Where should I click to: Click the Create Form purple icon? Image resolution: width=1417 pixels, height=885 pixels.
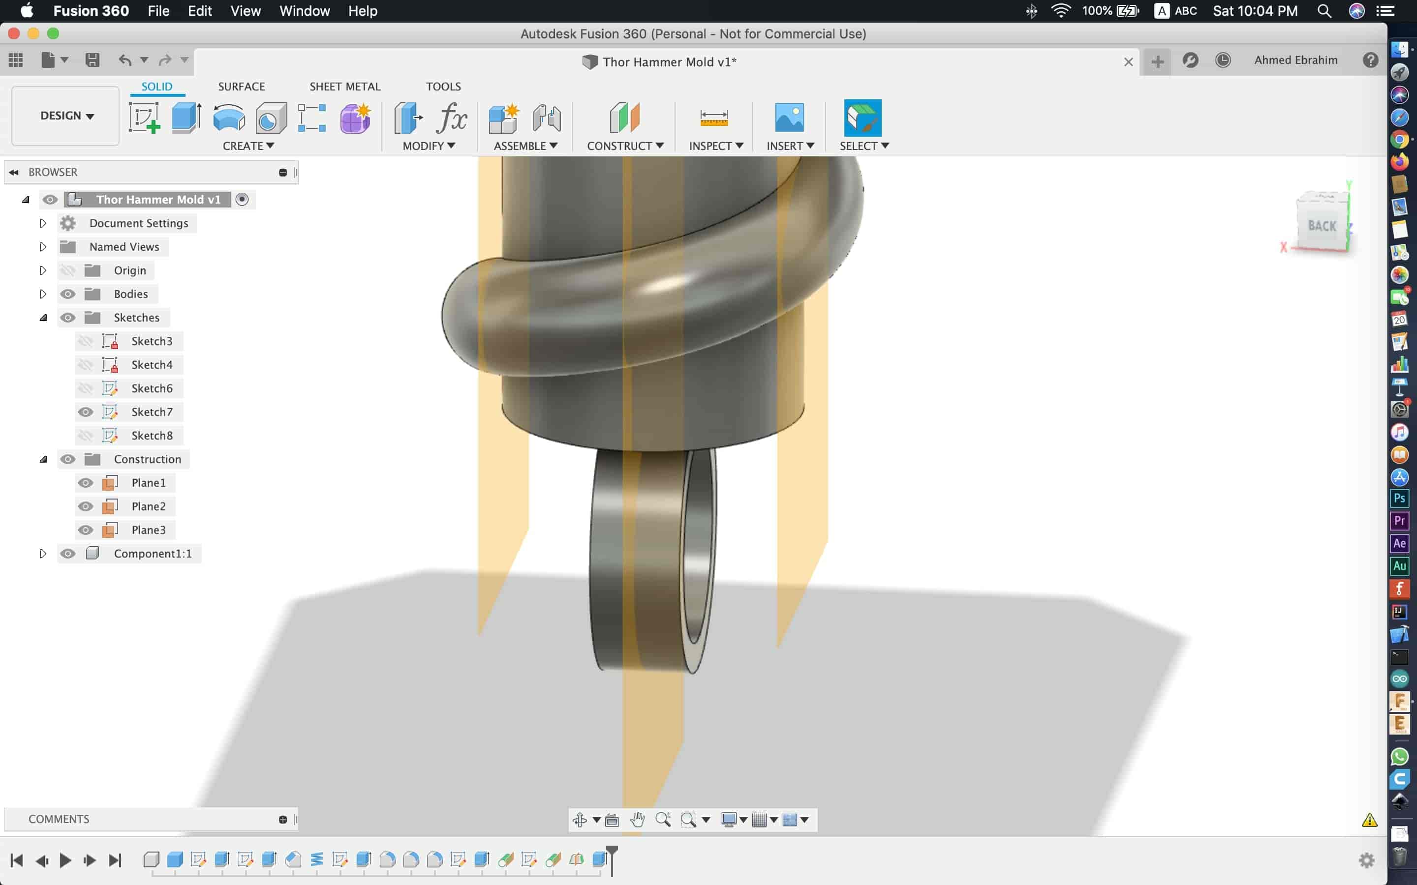click(355, 118)
